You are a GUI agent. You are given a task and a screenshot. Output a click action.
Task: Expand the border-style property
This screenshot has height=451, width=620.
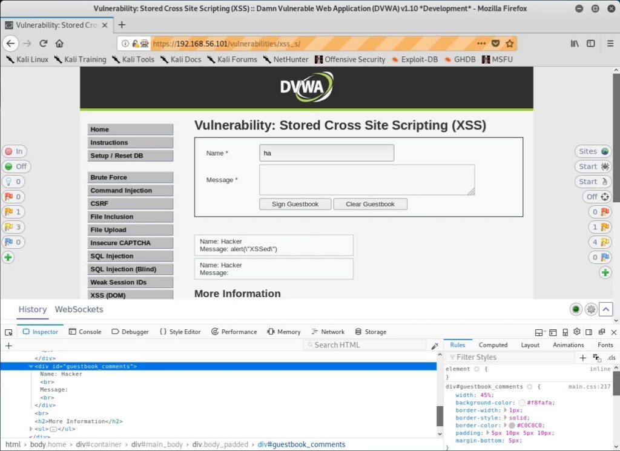(505, 418)
